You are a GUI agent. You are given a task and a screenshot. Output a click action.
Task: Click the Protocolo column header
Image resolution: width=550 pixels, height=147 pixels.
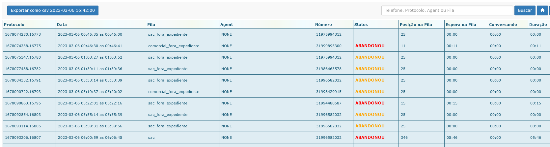[x=14, y=25]
